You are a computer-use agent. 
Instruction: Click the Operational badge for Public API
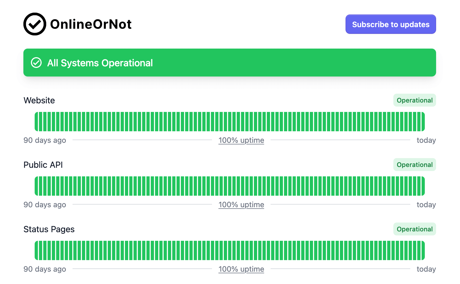click(x=415, y=165)
